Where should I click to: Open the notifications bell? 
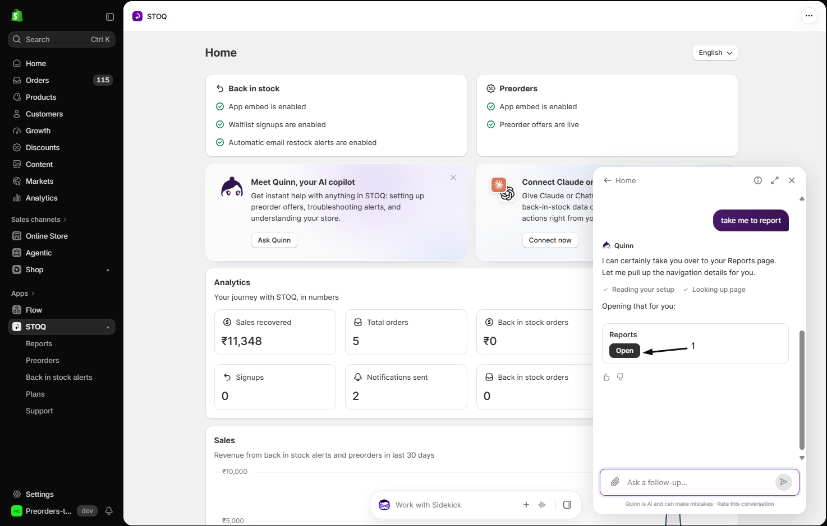coord(109,511)
